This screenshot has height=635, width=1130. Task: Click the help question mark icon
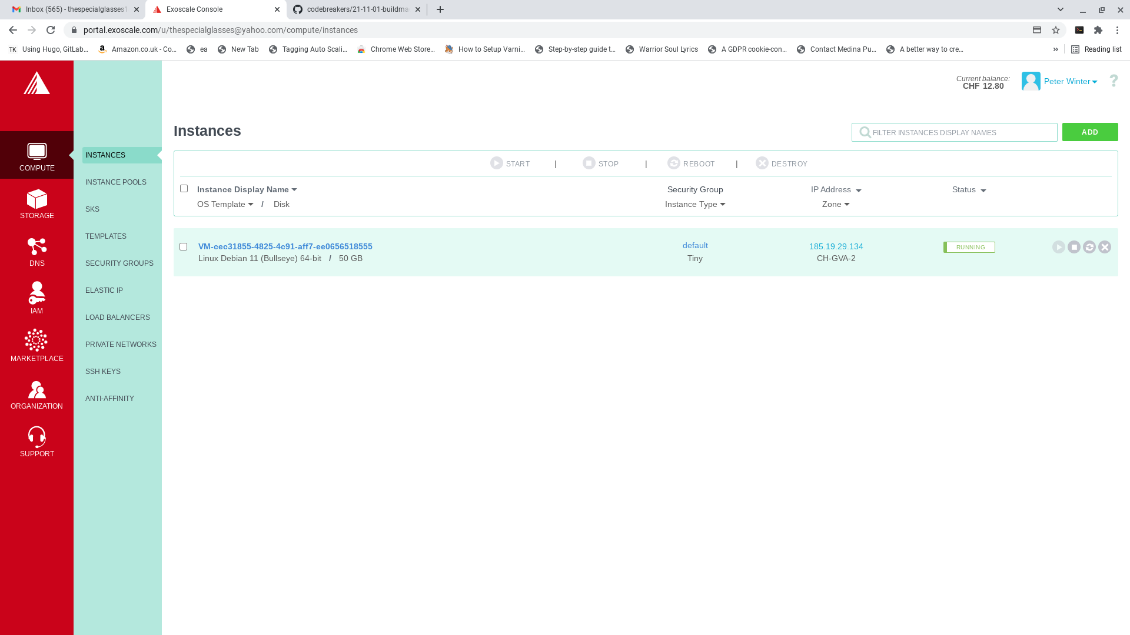[x=1114, y=81]
